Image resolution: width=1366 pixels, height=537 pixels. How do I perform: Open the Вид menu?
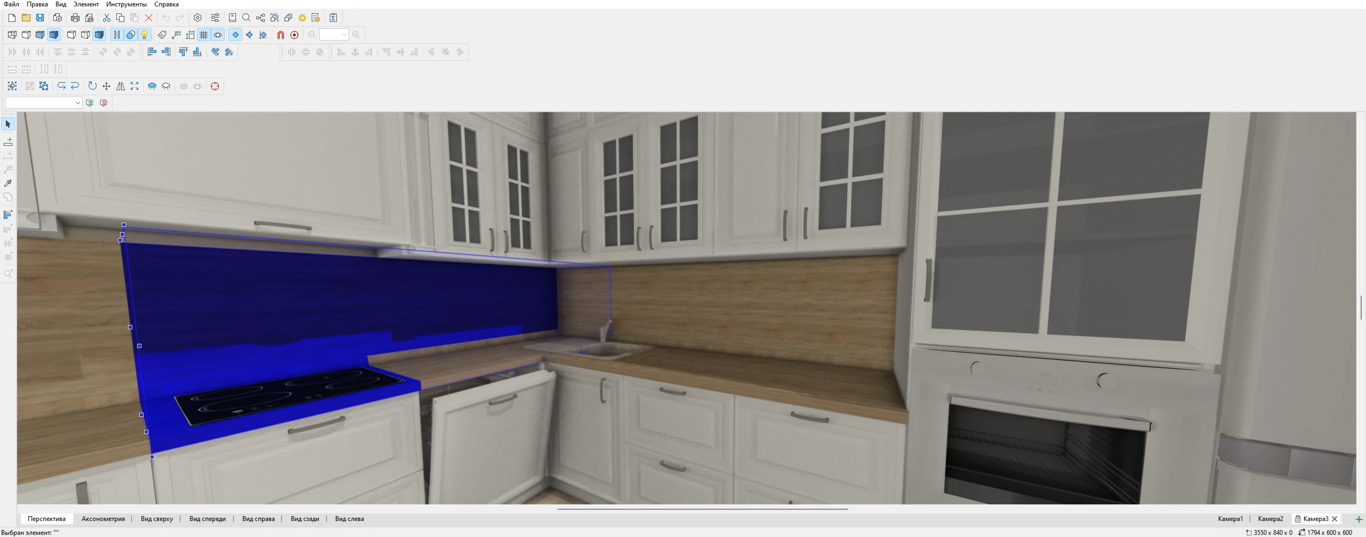[x=61, y=4]
